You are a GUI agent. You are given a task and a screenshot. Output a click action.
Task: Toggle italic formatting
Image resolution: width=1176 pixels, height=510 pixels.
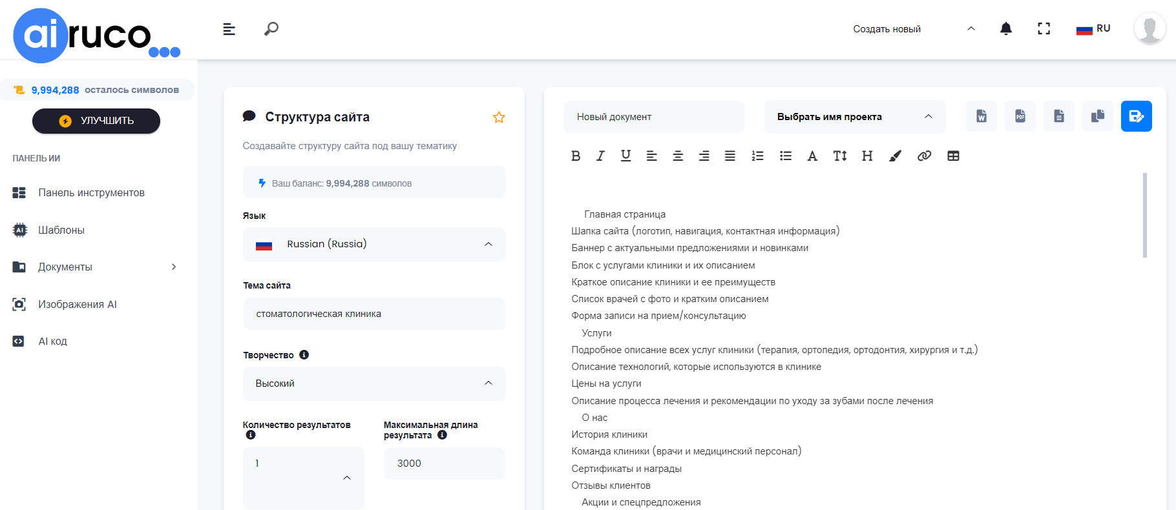coord(600,156)
